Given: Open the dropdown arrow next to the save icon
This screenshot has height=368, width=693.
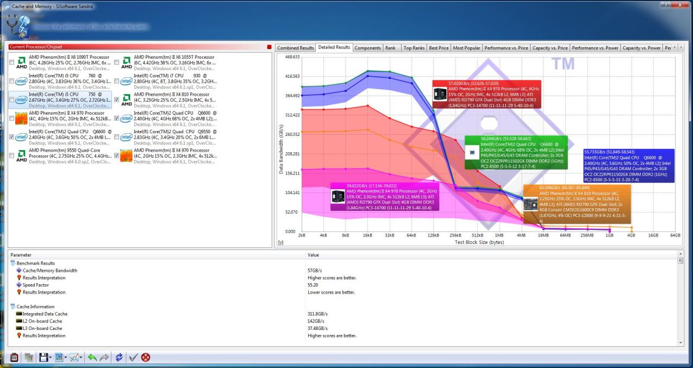Looking at the screenshot, I should [50, 358].
